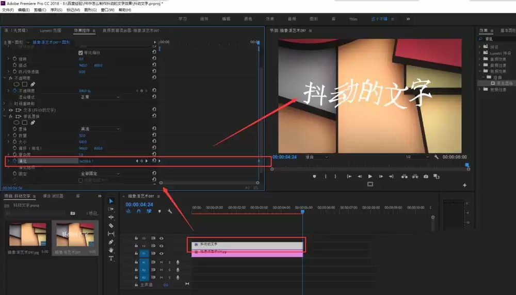Switch to the Lumetri 范围 tab

tap(50, 31)
